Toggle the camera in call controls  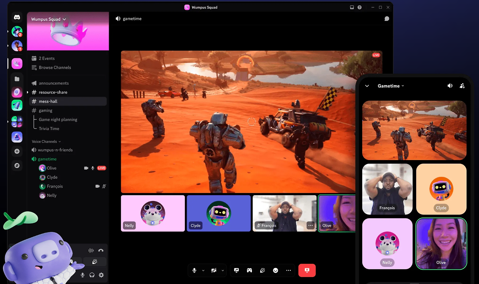coord(214,270)
